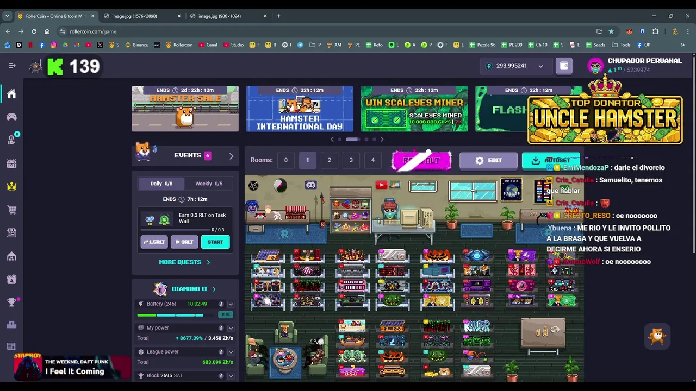Open the Instagram bookmark icon

point(53,45)
